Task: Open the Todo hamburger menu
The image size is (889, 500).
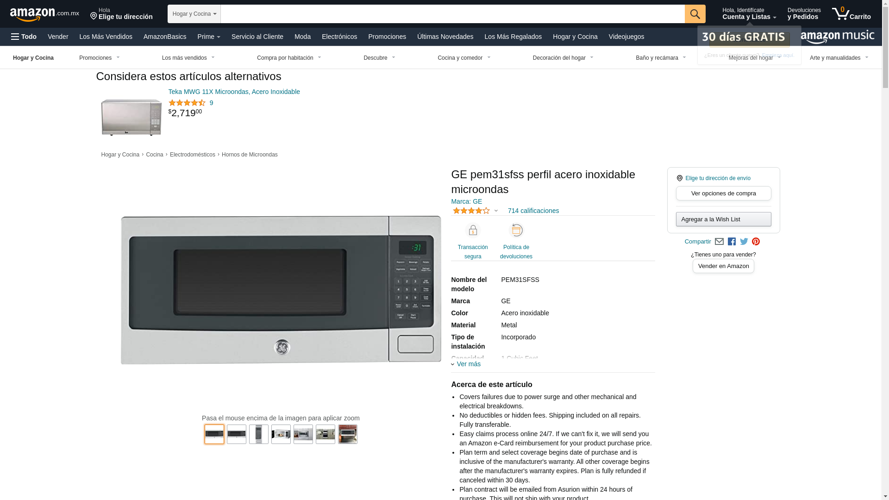Action: (24, 37)
